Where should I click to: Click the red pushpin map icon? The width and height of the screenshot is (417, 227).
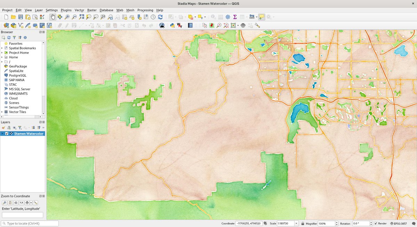click(212, 25)
